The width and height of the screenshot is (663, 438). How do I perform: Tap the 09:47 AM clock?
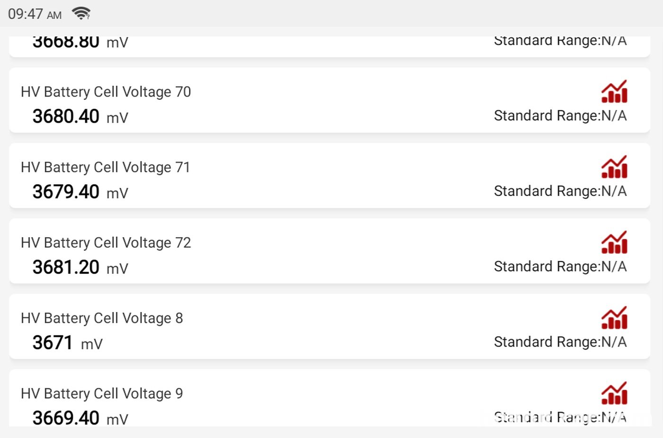(x=35, y=14)
